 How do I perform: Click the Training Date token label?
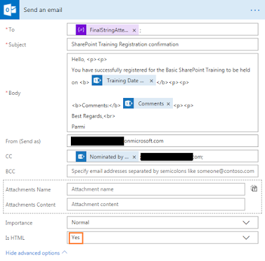[125, 80]
